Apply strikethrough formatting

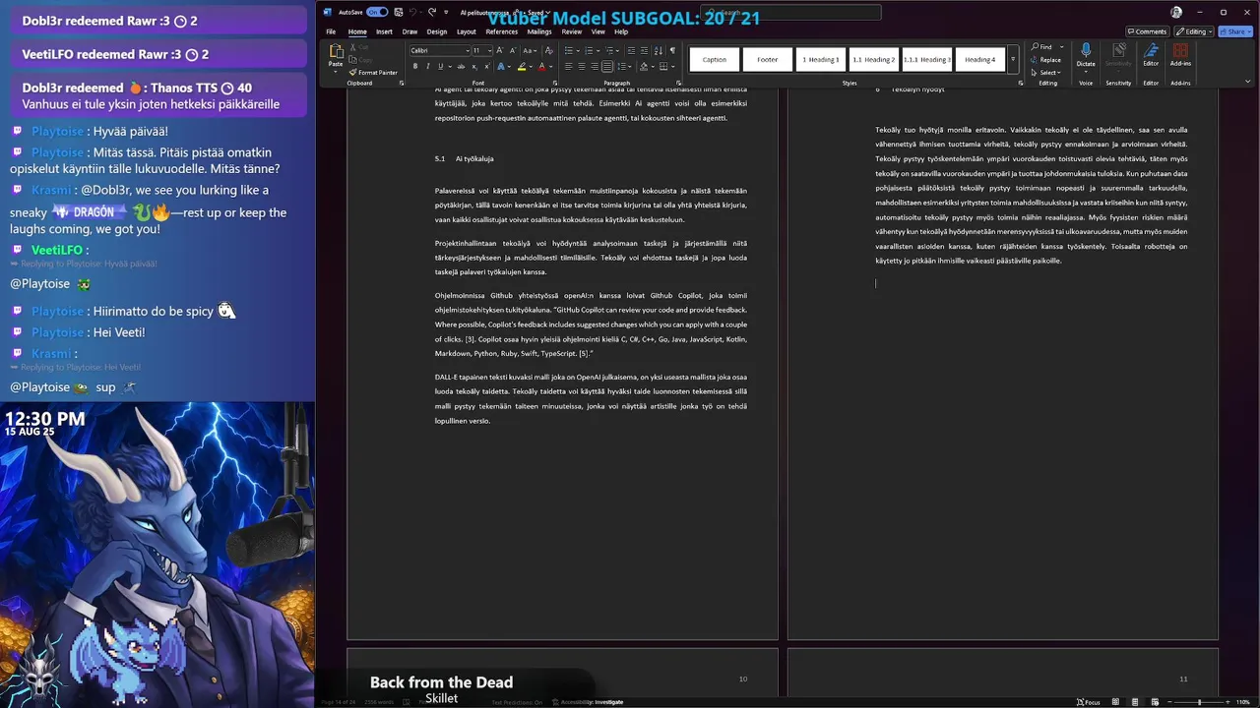tap(462, 66)
